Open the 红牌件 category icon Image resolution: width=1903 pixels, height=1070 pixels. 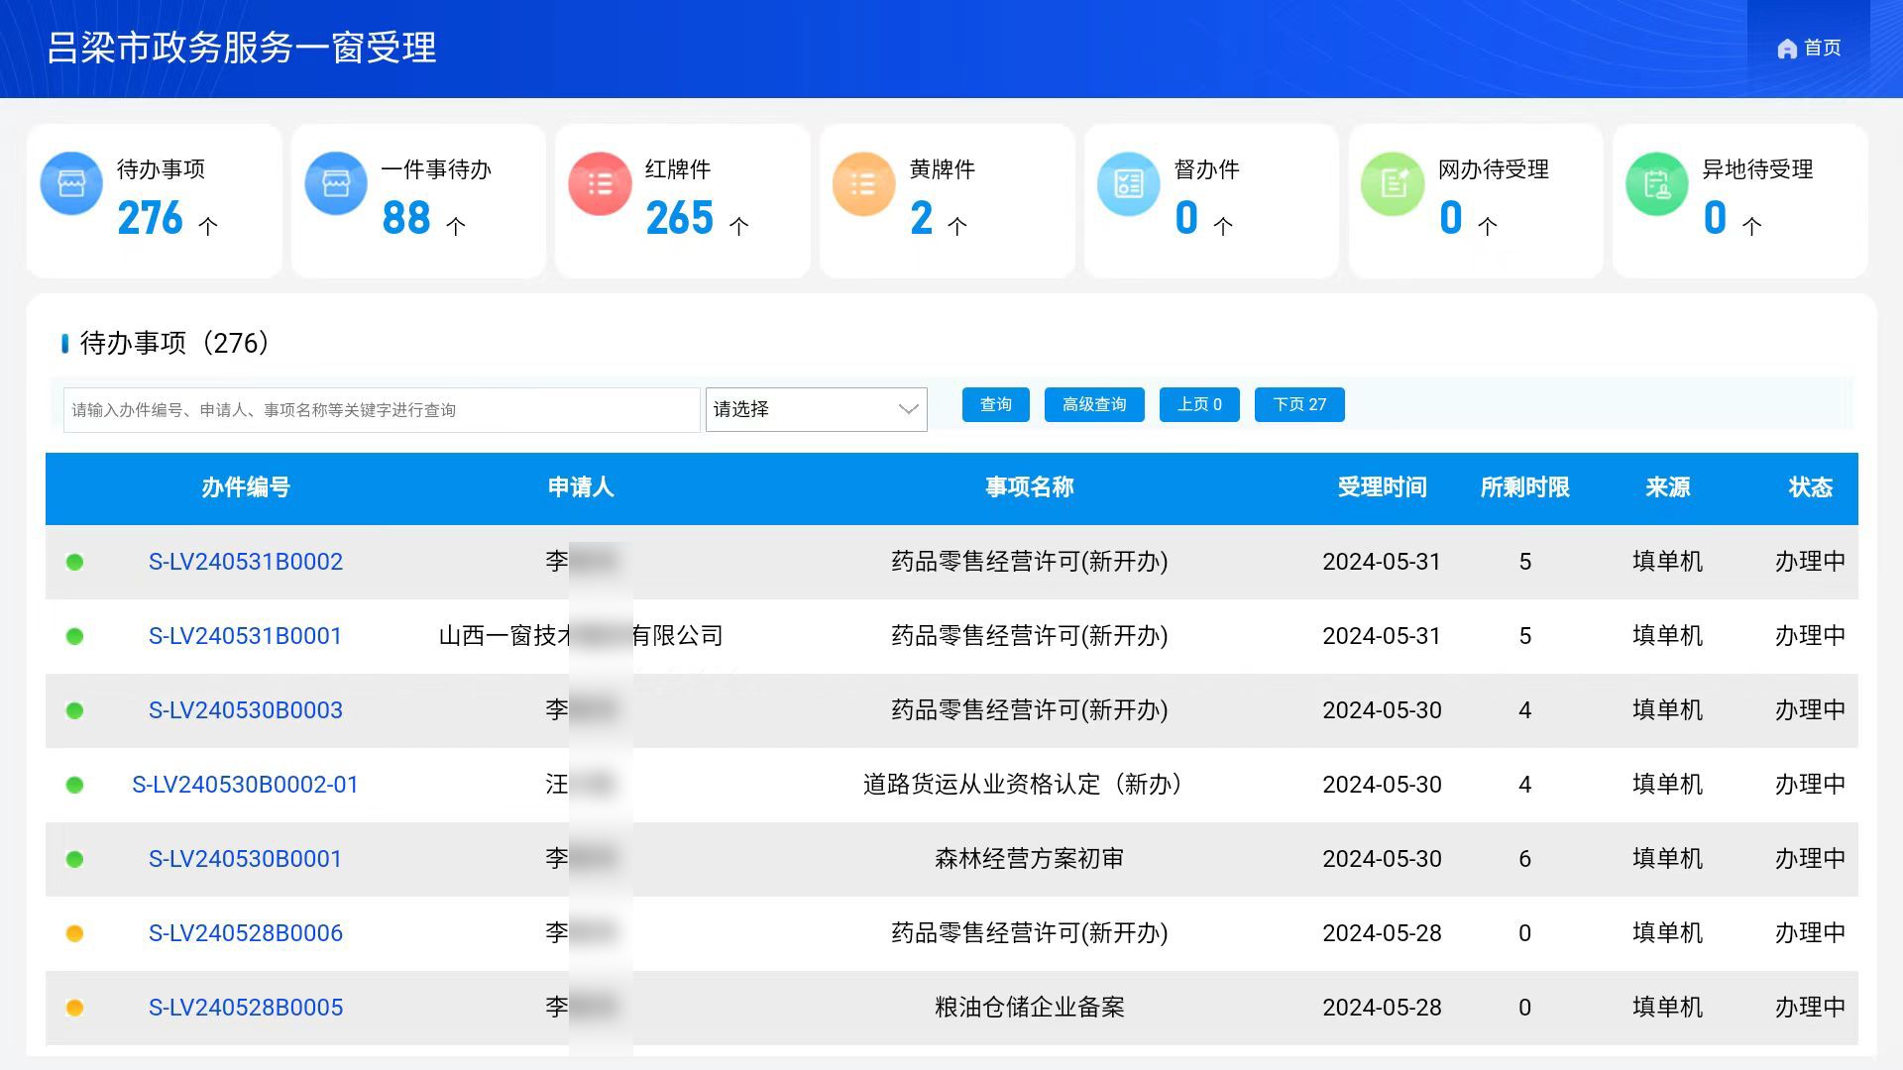(600, 184)
